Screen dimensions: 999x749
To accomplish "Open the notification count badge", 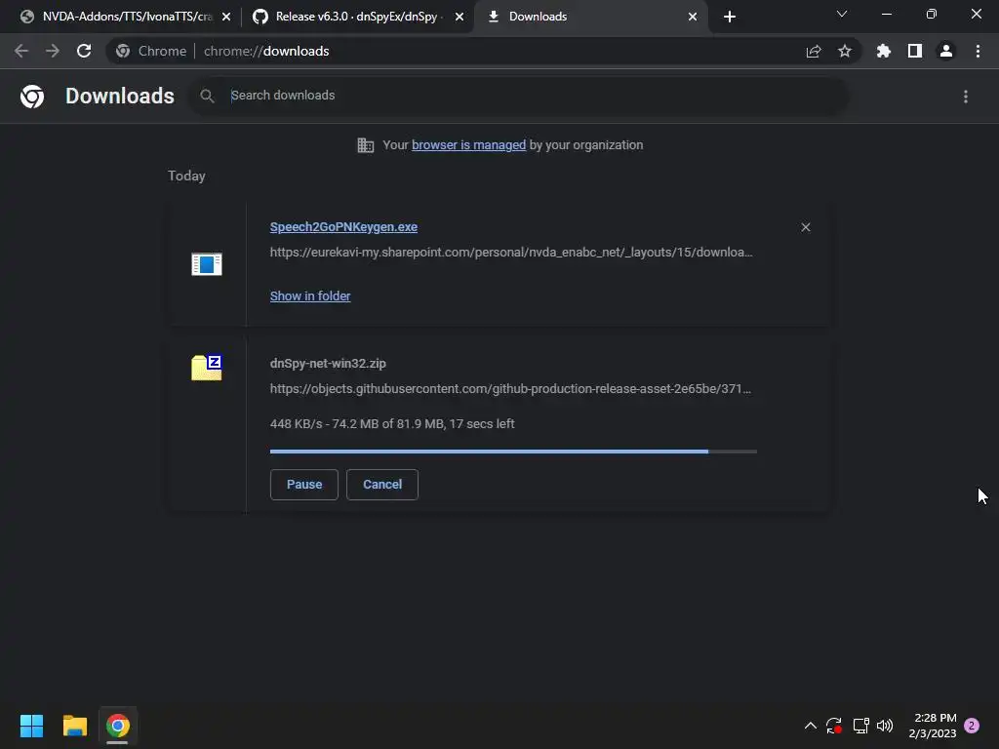I will [x=972, y=726].
